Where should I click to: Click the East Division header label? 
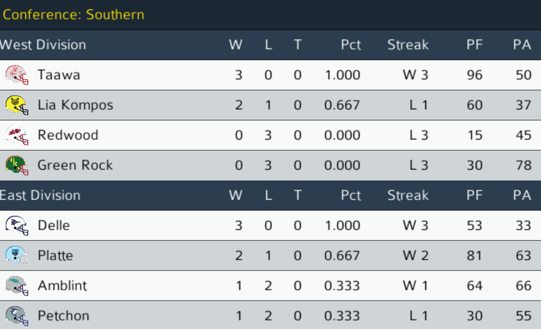coord(40,195)
